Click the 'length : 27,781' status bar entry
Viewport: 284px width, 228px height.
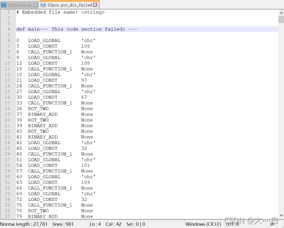click(32, 224)
